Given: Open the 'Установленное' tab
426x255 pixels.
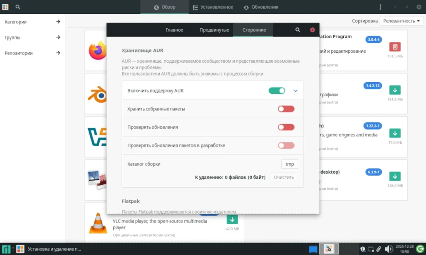Looking at the screenshot, I should [213, 7].
